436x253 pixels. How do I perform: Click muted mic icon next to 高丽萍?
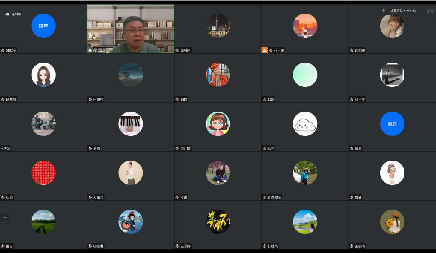coord(177,50)
